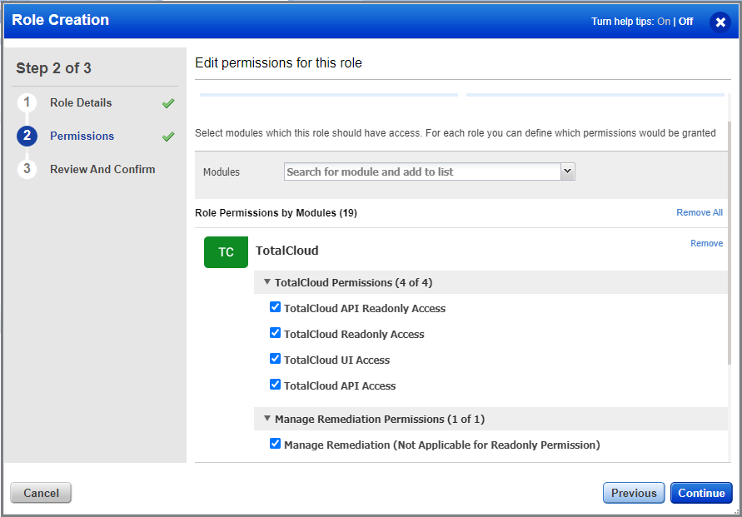Go to Role Details step
This screenshot has width=742, height=517.
pyautogui.click(x=81, y=102)
